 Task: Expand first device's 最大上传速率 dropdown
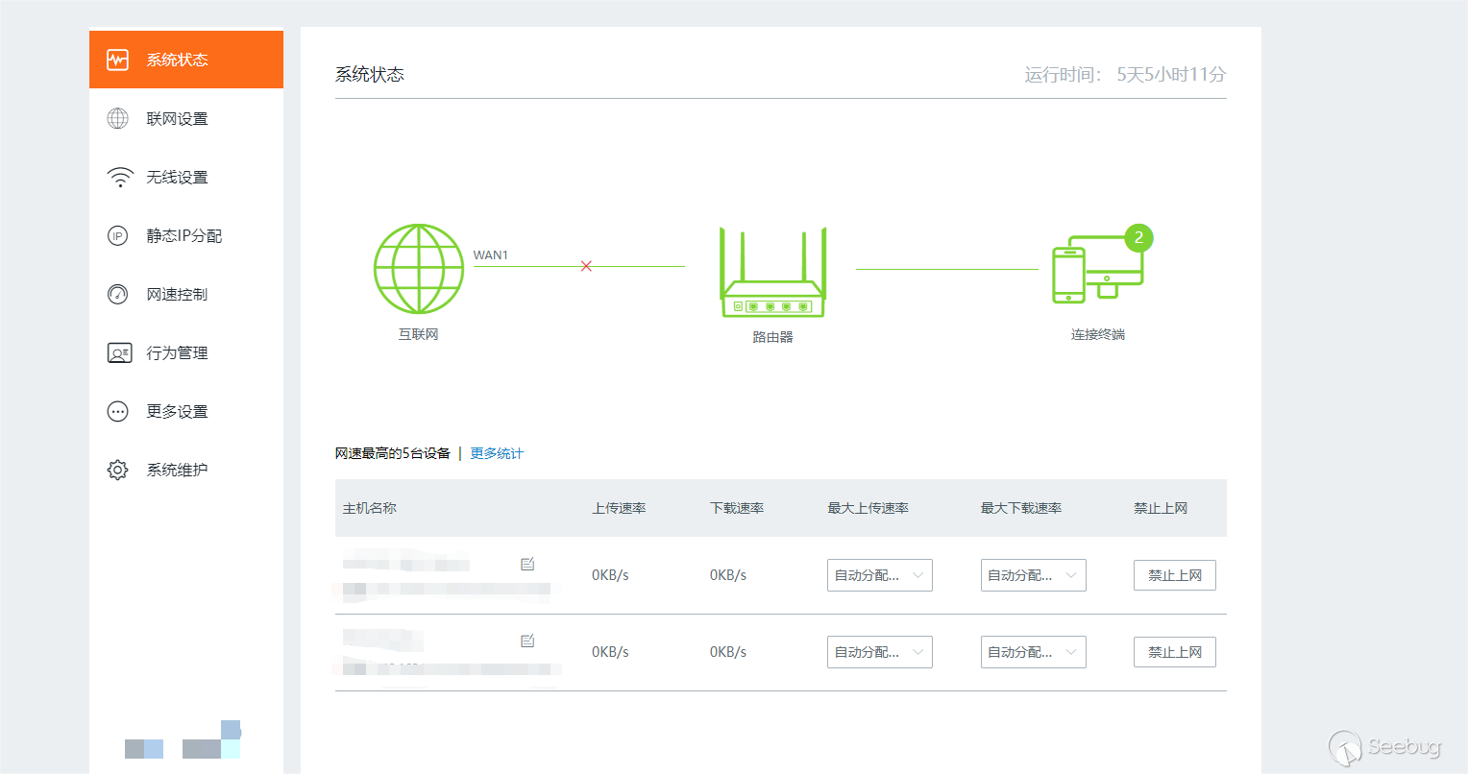tap(880, 575)
